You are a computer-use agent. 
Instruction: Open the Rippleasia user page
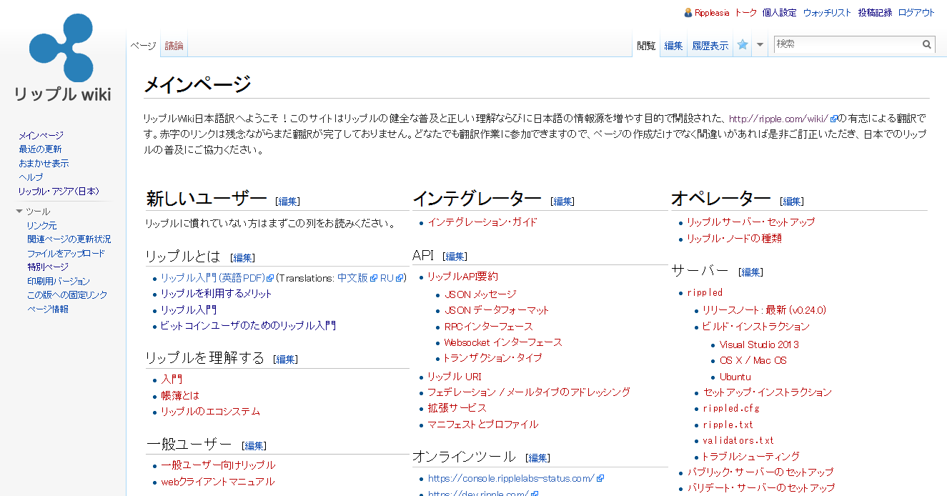coord(712,13)
